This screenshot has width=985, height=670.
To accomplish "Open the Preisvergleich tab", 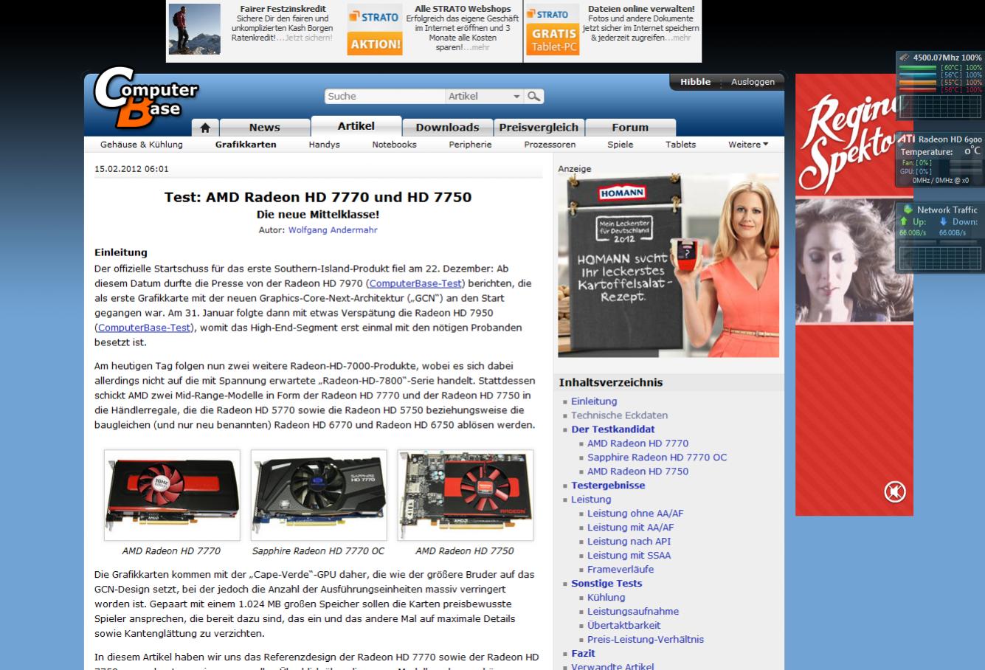I will click(539, 127).
